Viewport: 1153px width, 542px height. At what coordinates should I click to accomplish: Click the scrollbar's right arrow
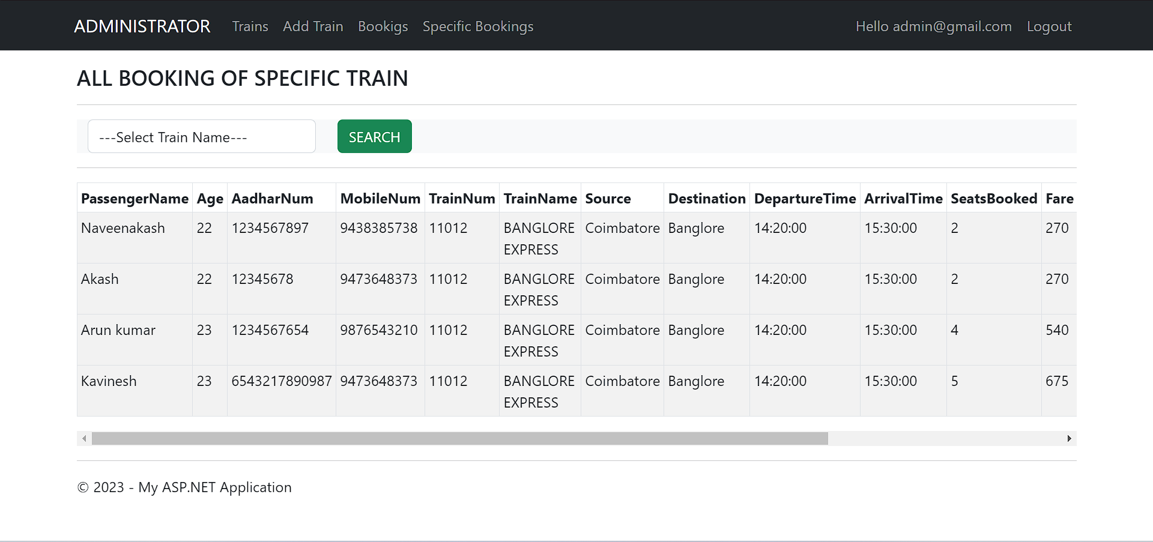click(1069, 439)
